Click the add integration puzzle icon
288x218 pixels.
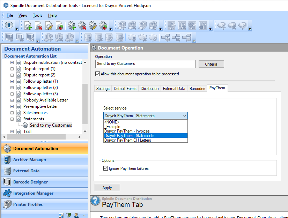(49, 37)
